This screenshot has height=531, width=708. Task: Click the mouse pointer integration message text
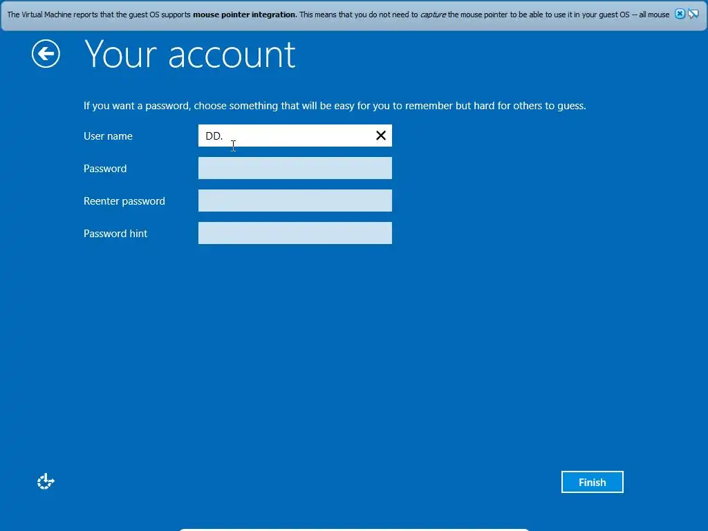pos(338,15)
